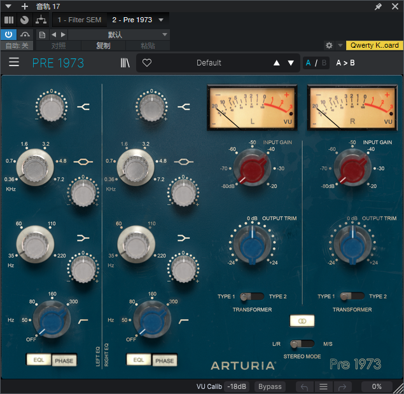The width and height of the screenshot is (404, 394).
Task: Open the knob macro controls icon
Action: (x=24, y=20)
